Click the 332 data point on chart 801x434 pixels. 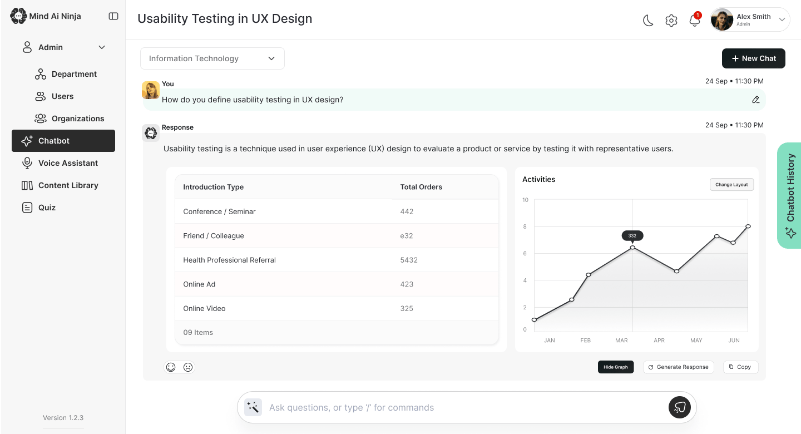pos(632,247)
